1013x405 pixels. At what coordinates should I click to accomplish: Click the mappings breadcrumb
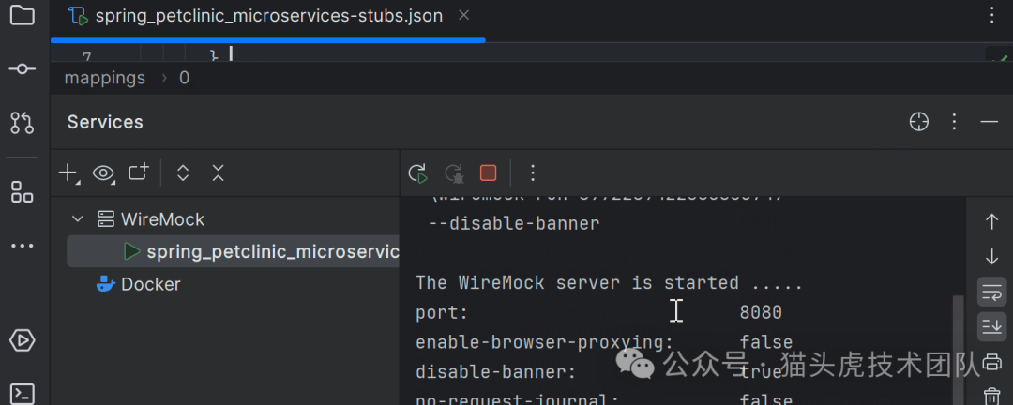click(104, 78)
